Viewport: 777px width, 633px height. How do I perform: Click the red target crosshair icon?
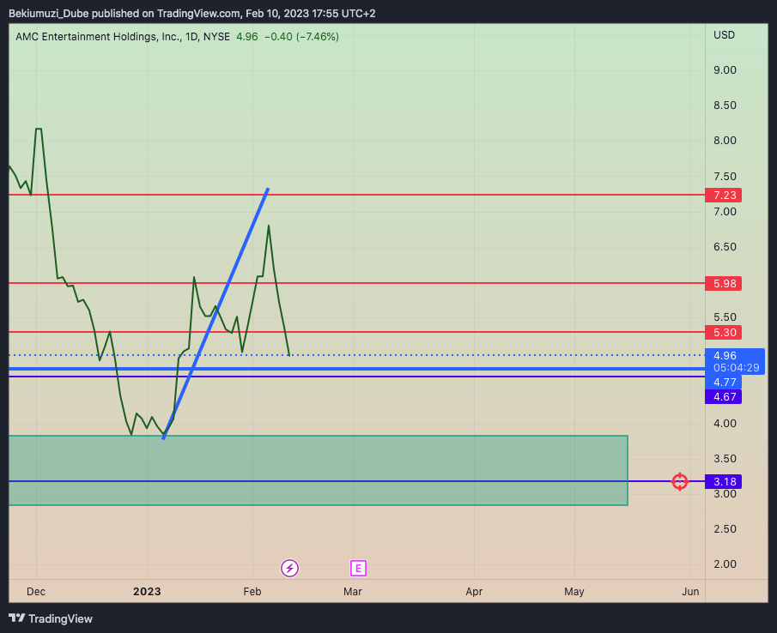click(x=679, y=481)
